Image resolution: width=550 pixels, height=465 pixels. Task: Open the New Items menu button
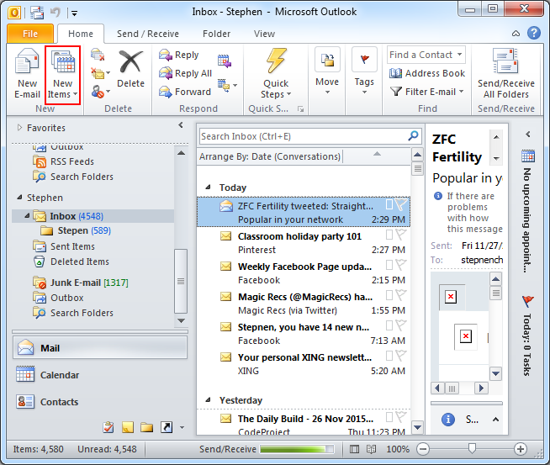click(63, 75)
